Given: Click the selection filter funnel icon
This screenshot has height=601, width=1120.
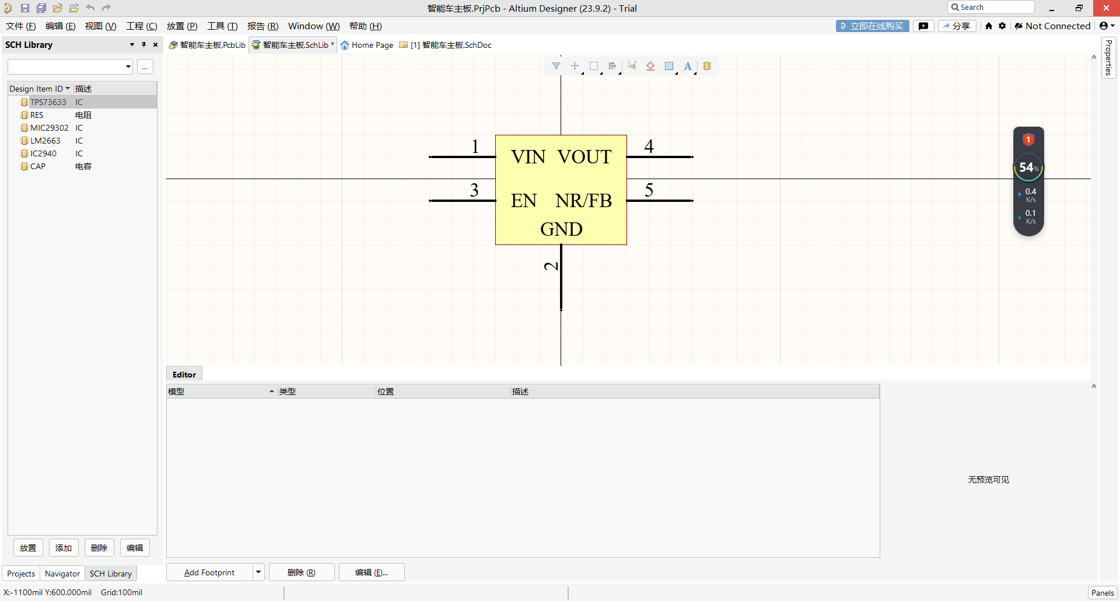Looking at the screenshot, I should (x=556, y=66).
